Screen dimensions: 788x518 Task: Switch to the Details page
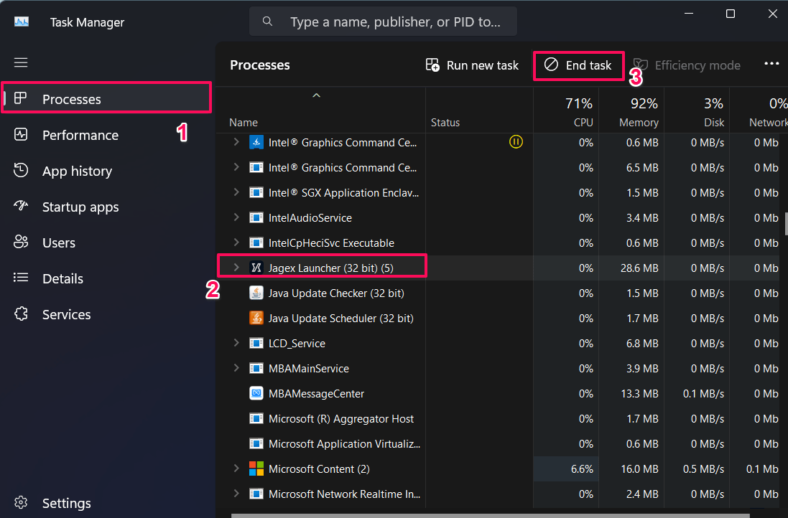tap(108, 278)
